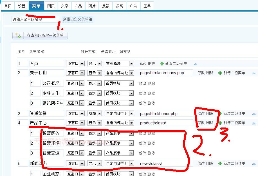Click 修改 in the 产品中心 row
This screenshot has height=176, width=258.
tap(201, 123)
